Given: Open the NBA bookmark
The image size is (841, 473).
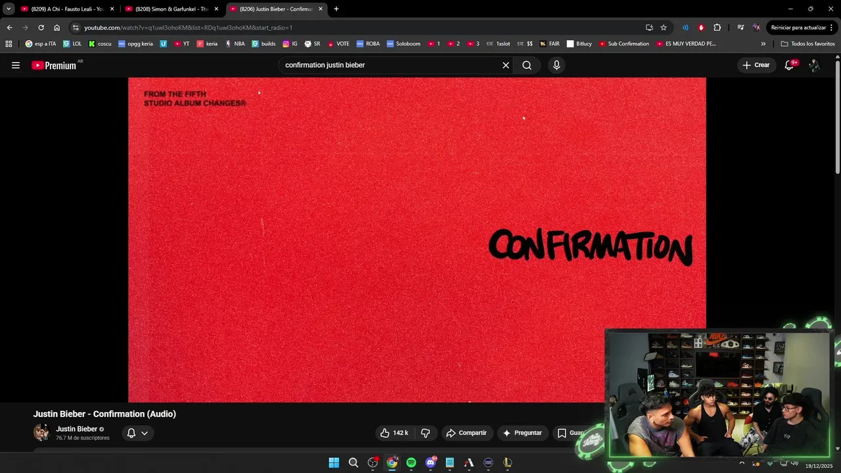Looking at the screenshot, I should pos(235,44).
